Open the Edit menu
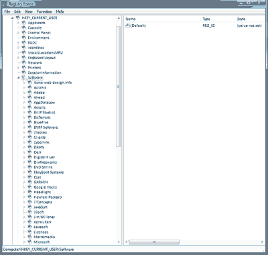268x255 pixels. coord(17,11)
